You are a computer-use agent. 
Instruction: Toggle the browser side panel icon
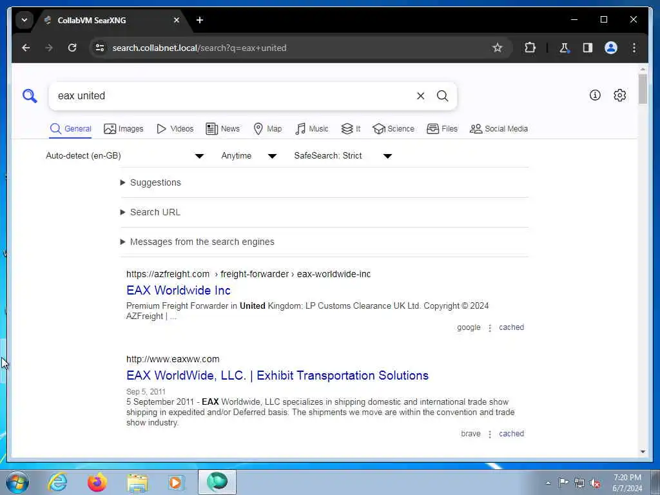pos(588,48)
